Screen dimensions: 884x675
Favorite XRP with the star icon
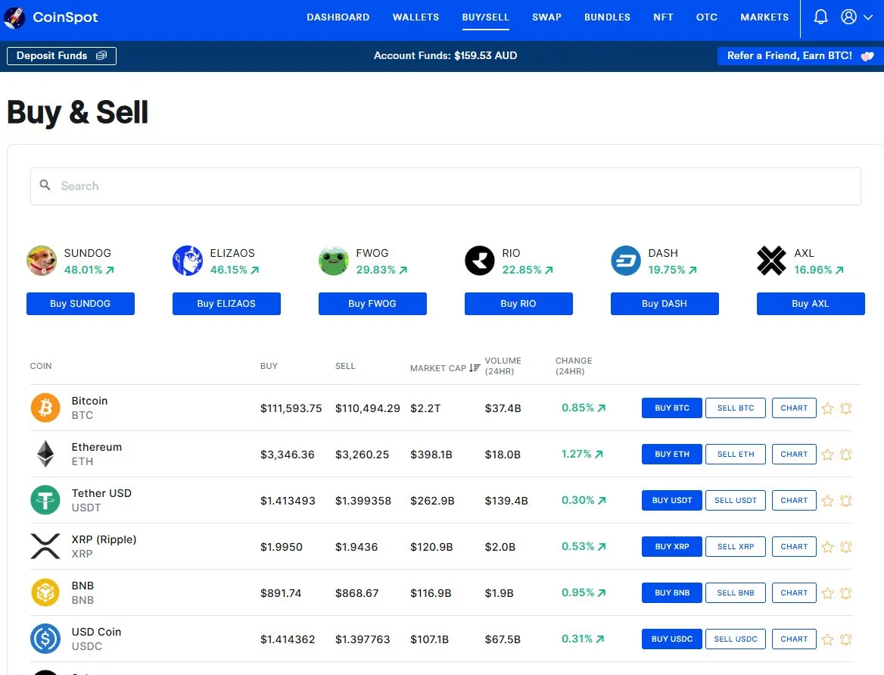coord(827,547)
